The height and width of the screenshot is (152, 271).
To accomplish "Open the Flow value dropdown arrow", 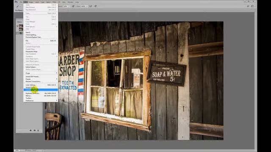I will tap(87, 6).
